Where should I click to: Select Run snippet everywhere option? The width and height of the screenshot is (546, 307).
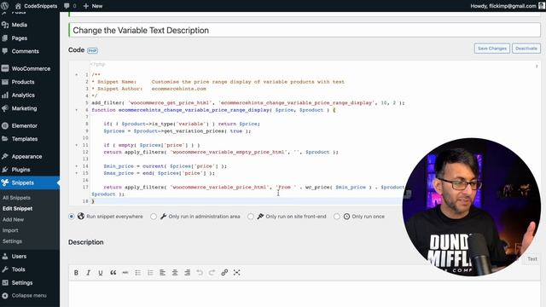coord(72,217)
